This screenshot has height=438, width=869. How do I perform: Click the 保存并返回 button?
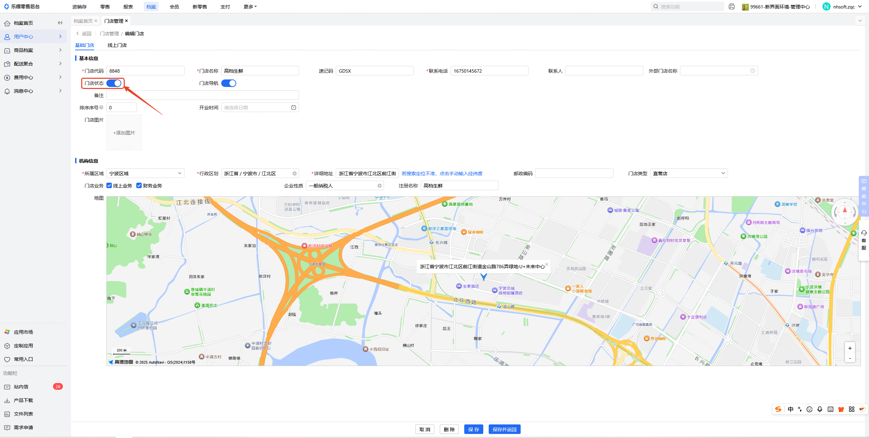point(504,430)
